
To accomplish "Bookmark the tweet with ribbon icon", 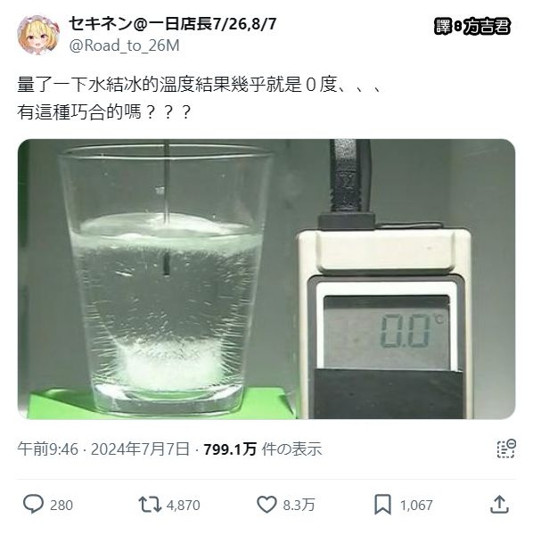I will pyautogui.click(x=382, y=505).
